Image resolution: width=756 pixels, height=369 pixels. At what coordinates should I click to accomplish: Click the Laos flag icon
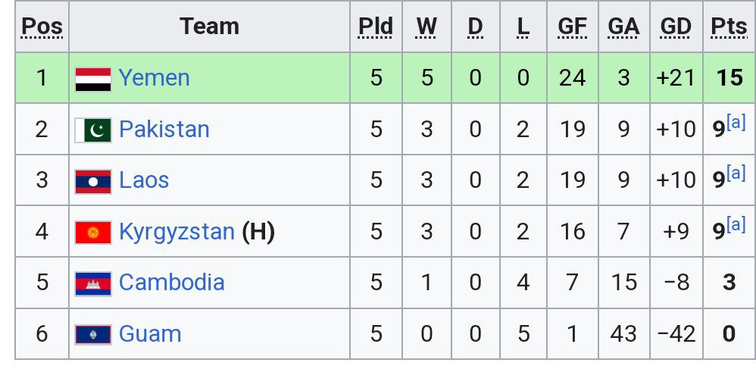[x=93, y=181]
